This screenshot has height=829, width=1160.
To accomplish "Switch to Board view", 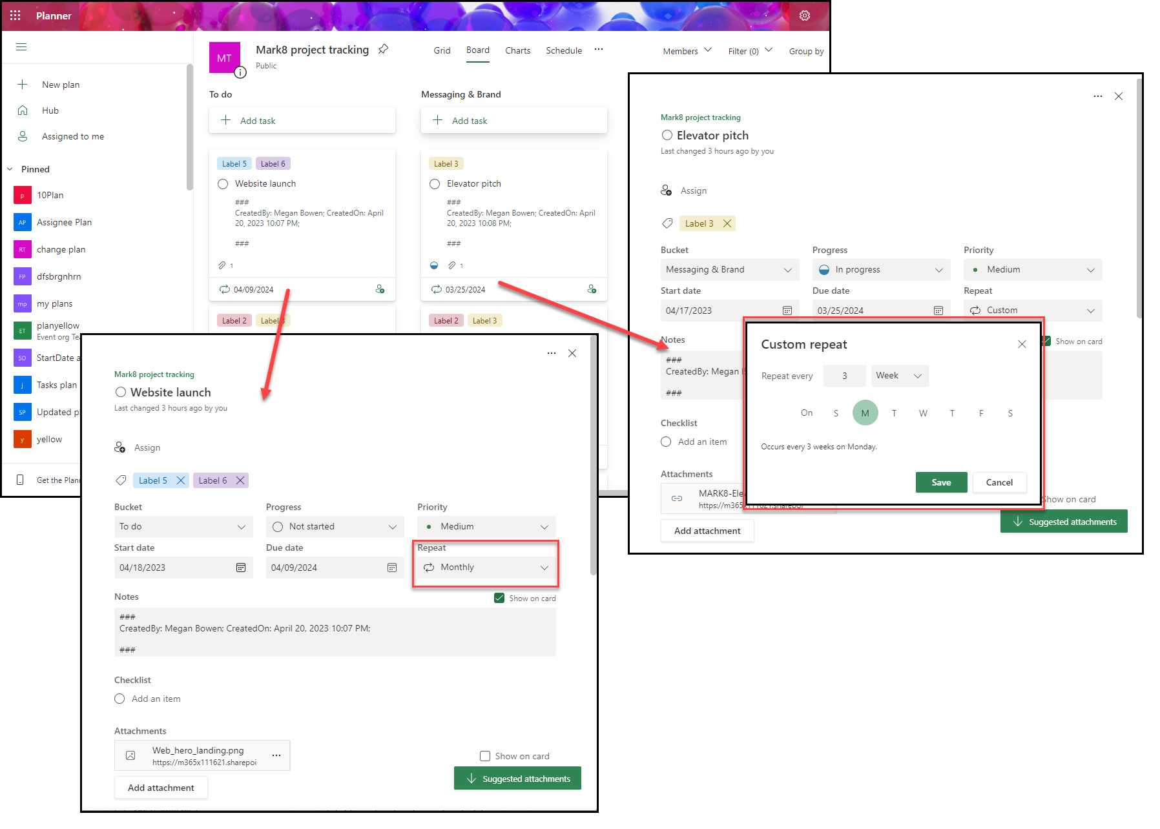I will pyautogui.click(x=478, y=50).
